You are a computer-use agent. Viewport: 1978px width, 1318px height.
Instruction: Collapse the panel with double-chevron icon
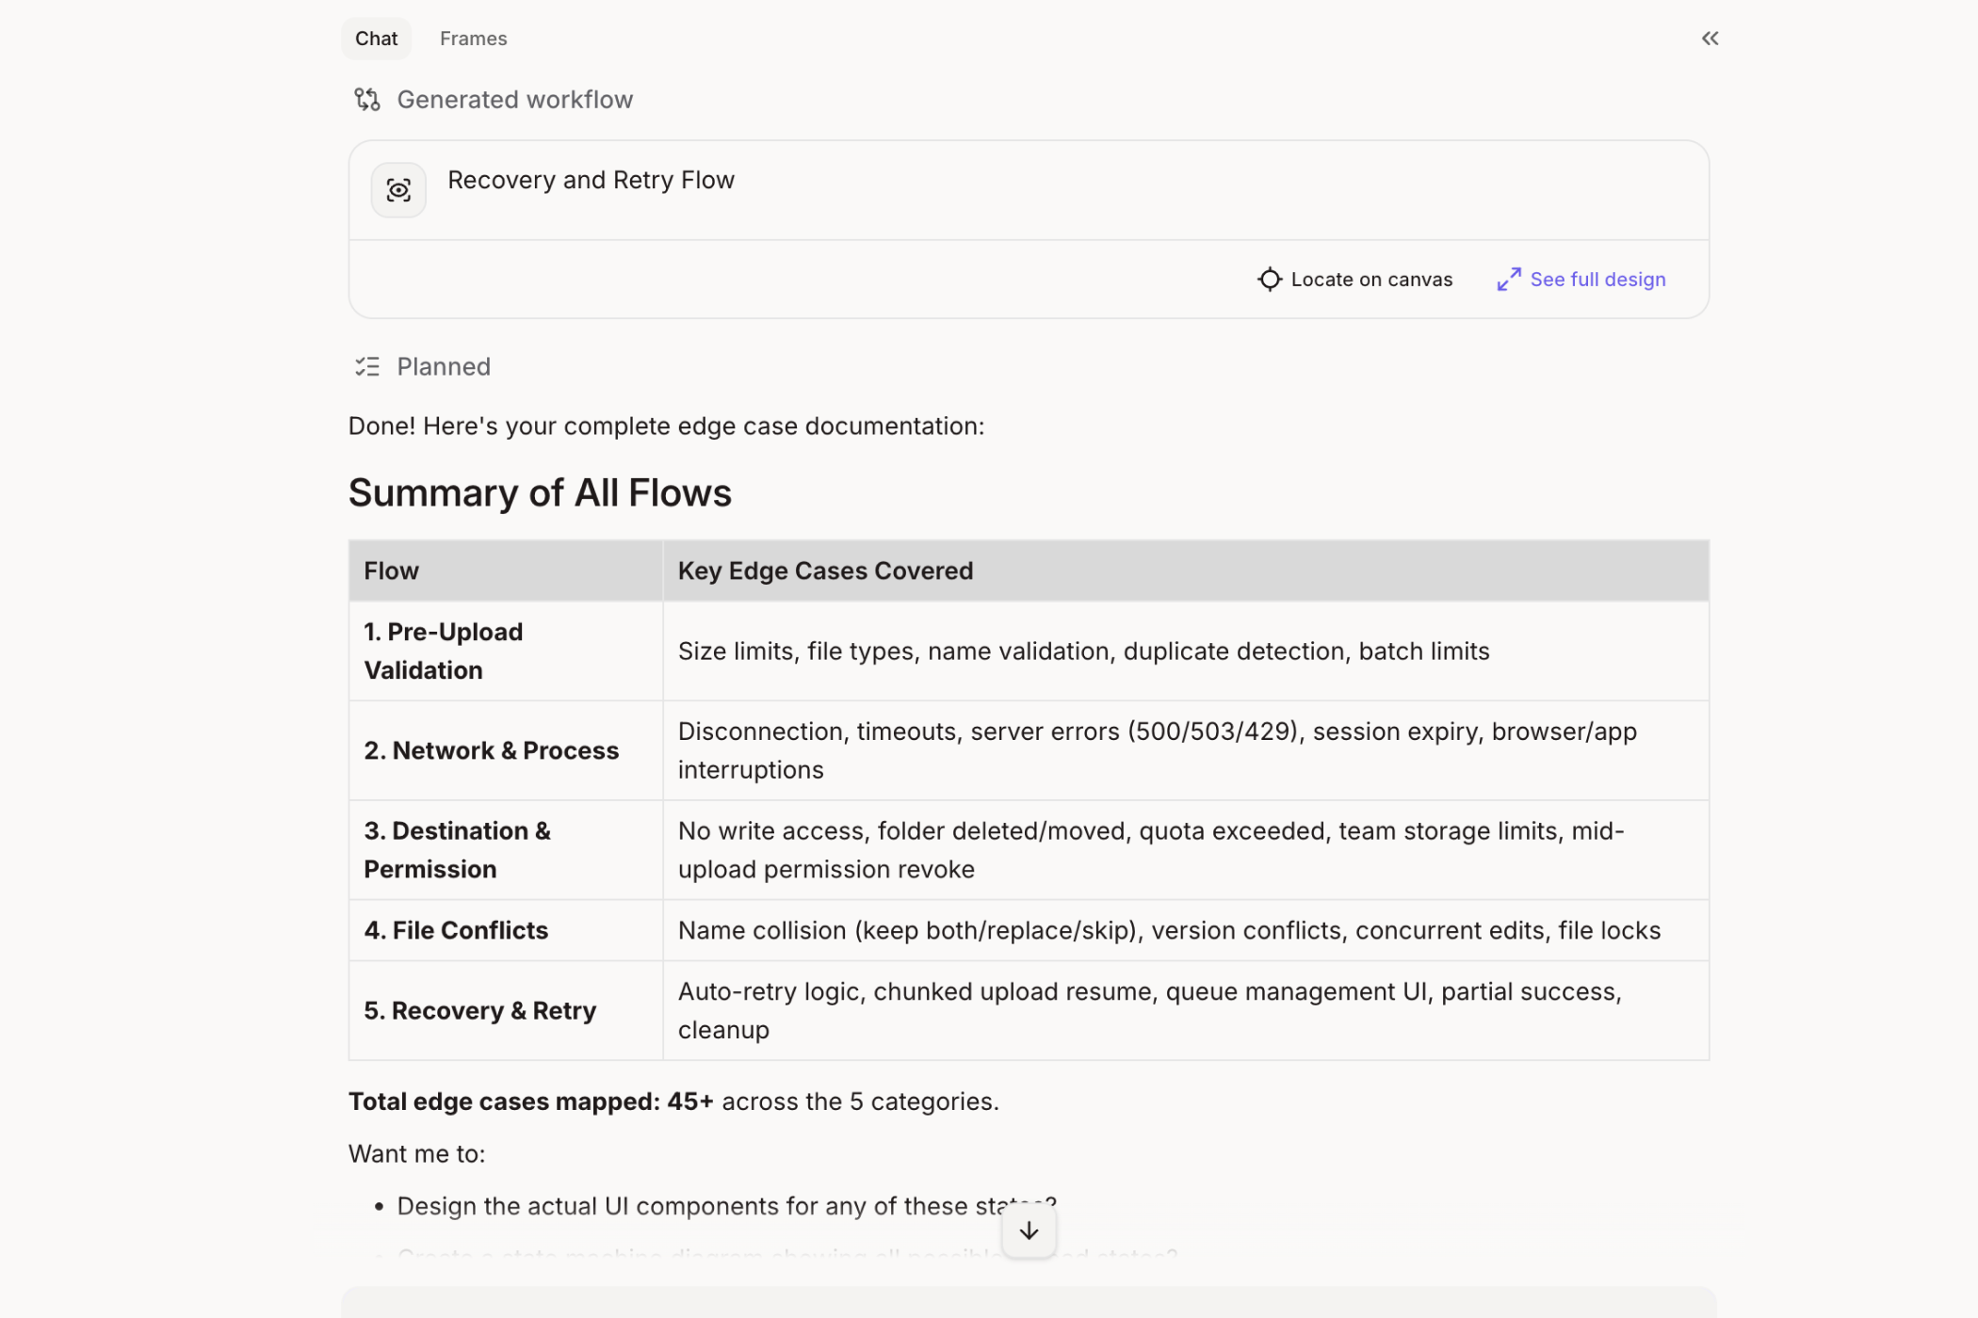point(1710,39)
